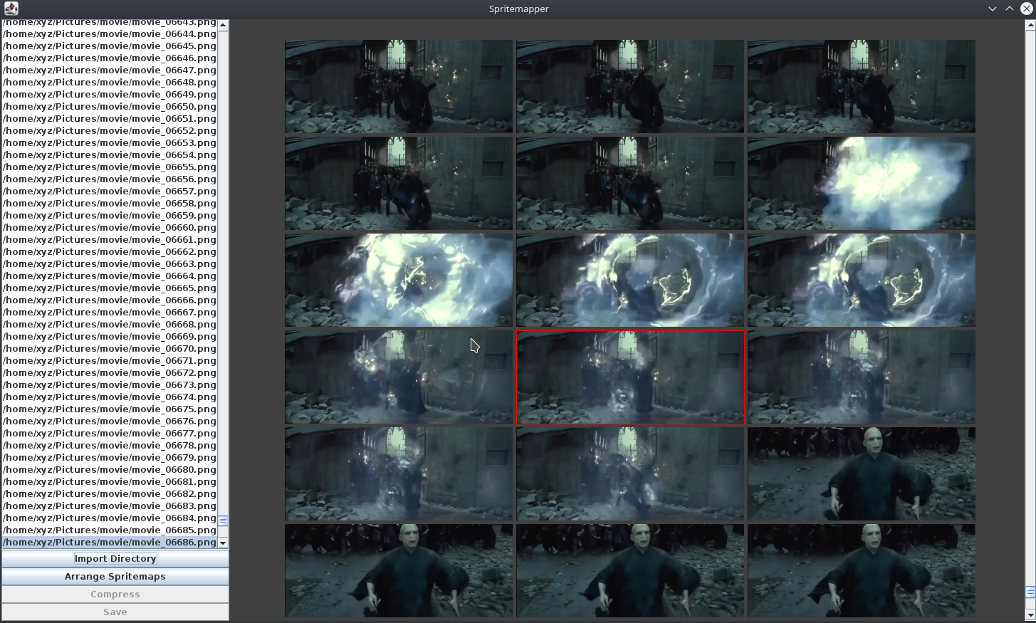Select movie_06685.png in file list
Image resolution: width=1036 pixels, height=623 pixels.
pos(110,530)
